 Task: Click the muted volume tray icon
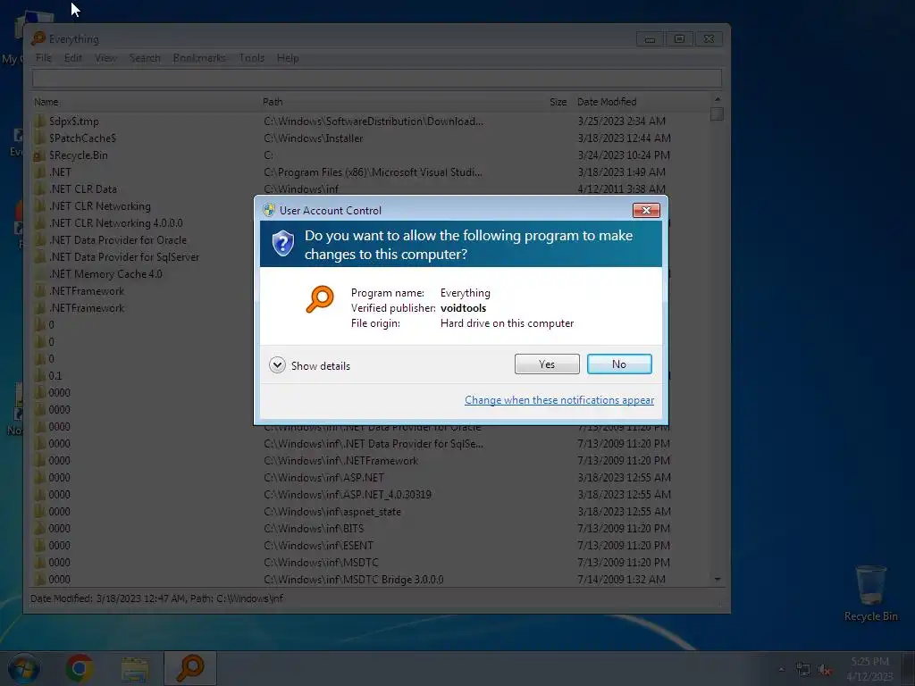click(x=824, y=670)
